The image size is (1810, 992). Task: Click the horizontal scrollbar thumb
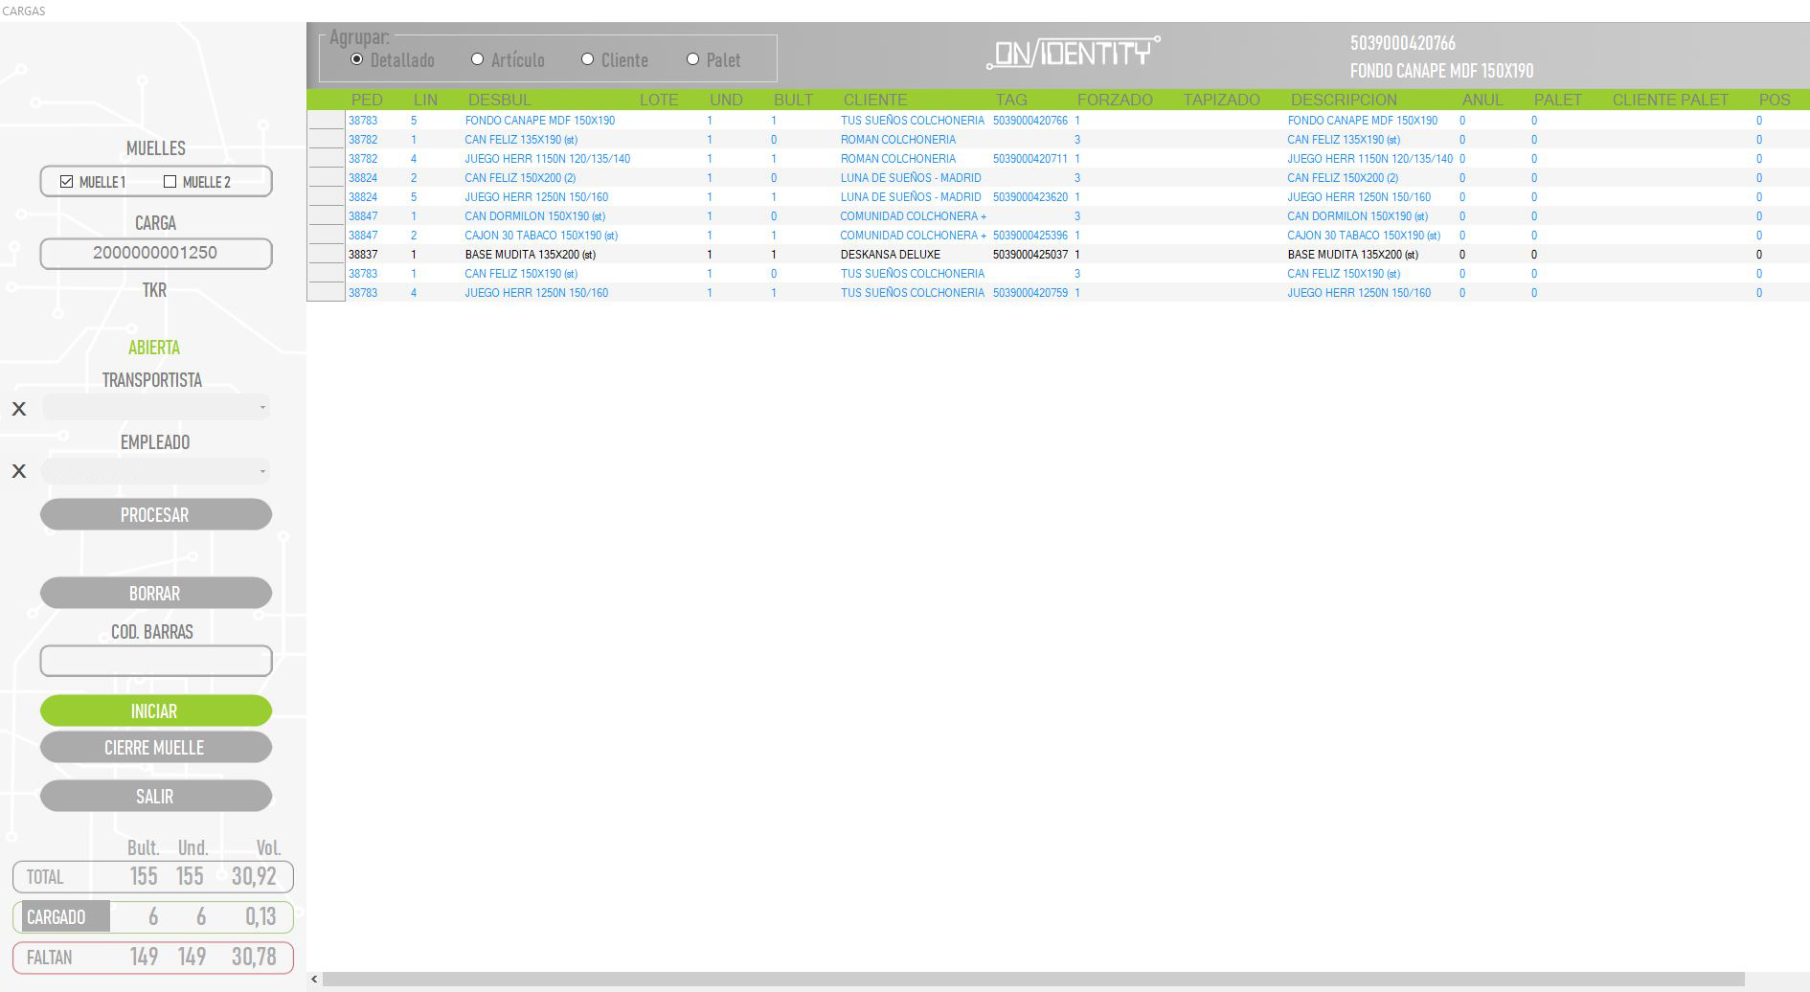click(1033, 980)
